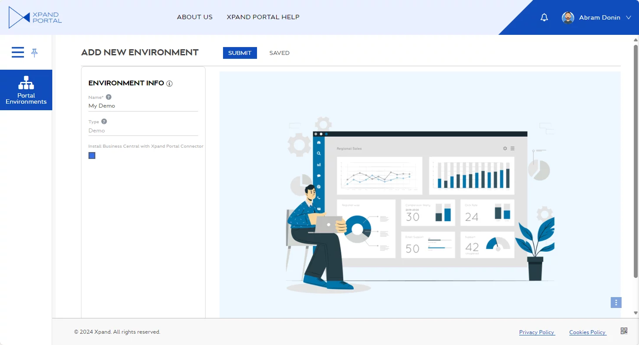
Task: Click the Xpand Portal logo
Action: (x=35, y=17)
